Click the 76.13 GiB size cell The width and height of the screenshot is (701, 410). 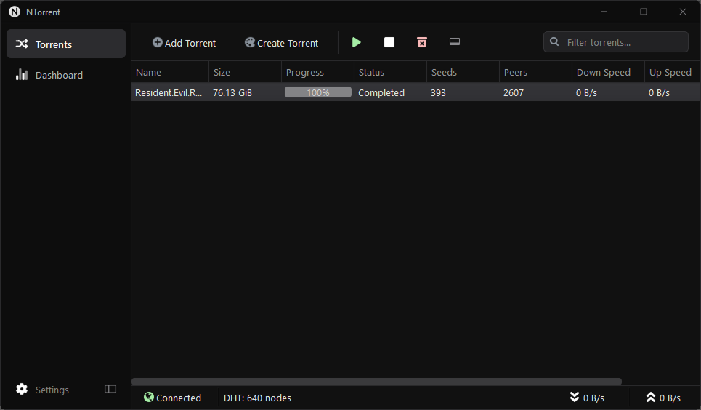pyautogui.click(x=232, y=92)
